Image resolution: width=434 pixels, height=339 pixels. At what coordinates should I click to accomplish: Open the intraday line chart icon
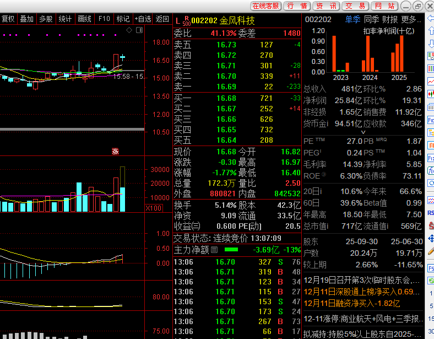pyautogui.click(x=431, y=81)
